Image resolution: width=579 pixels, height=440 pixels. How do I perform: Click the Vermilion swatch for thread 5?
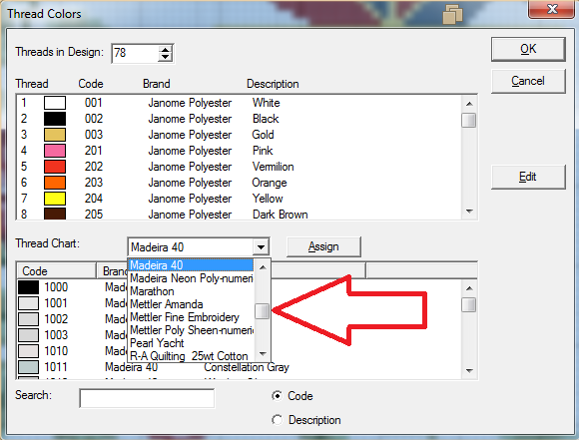tap(55, 167)
